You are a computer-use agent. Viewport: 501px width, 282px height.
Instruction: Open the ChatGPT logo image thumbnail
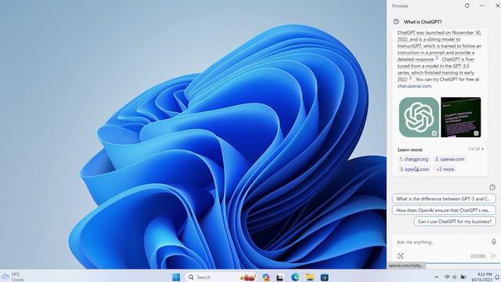[419, 117]
